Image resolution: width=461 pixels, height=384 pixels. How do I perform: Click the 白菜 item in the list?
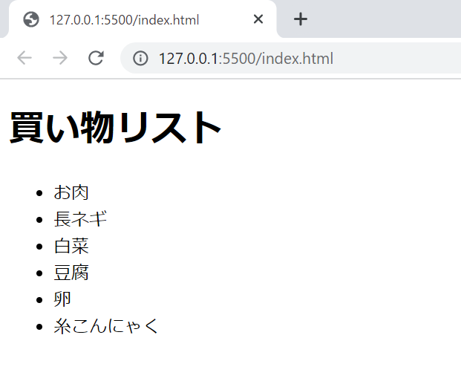pyautogui.click(x=71, y=246)
